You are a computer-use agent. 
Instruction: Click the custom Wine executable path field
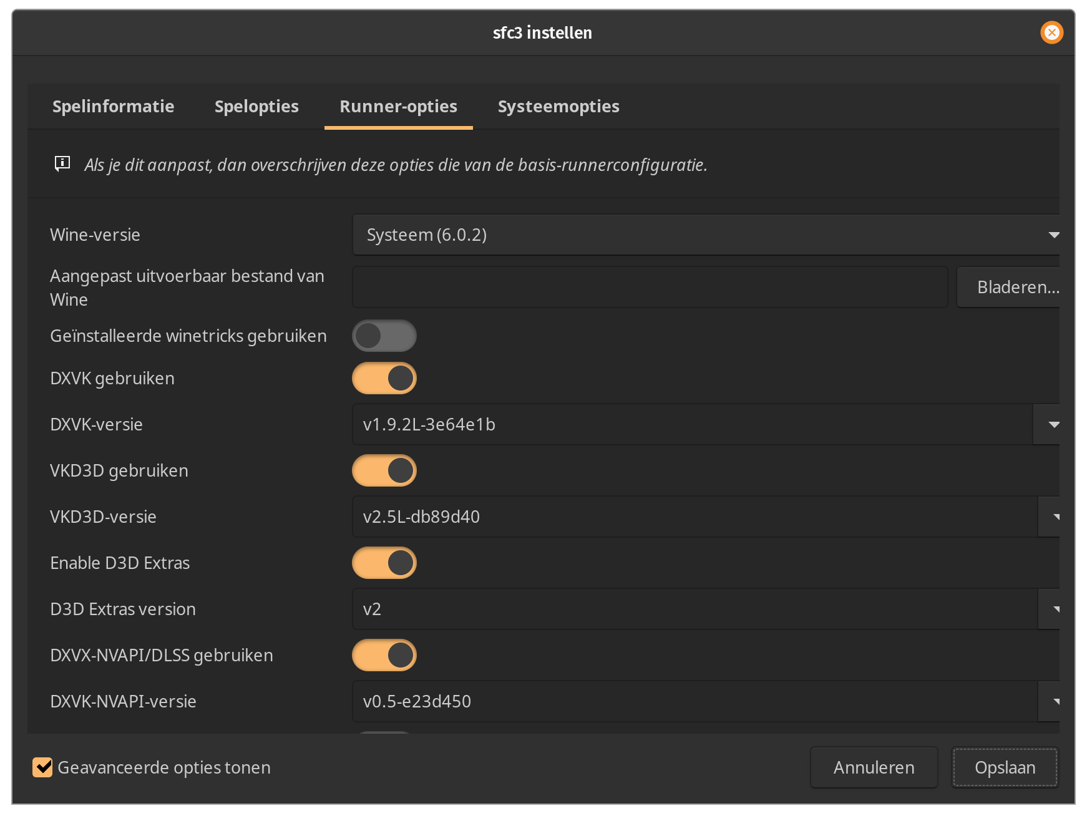(650, 287)
